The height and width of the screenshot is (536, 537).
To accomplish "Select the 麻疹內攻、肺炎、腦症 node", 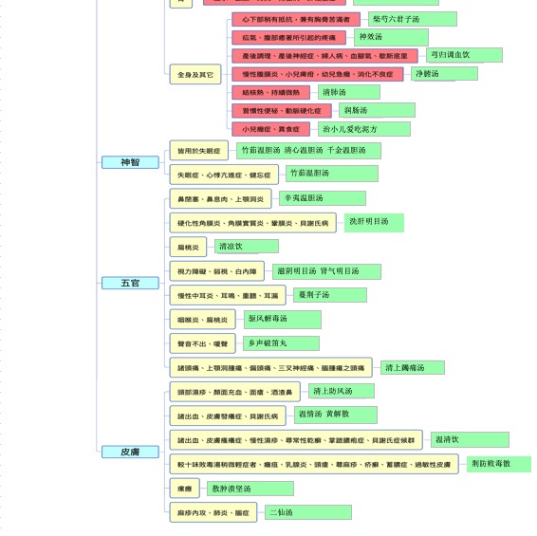I will coord(213,512).
